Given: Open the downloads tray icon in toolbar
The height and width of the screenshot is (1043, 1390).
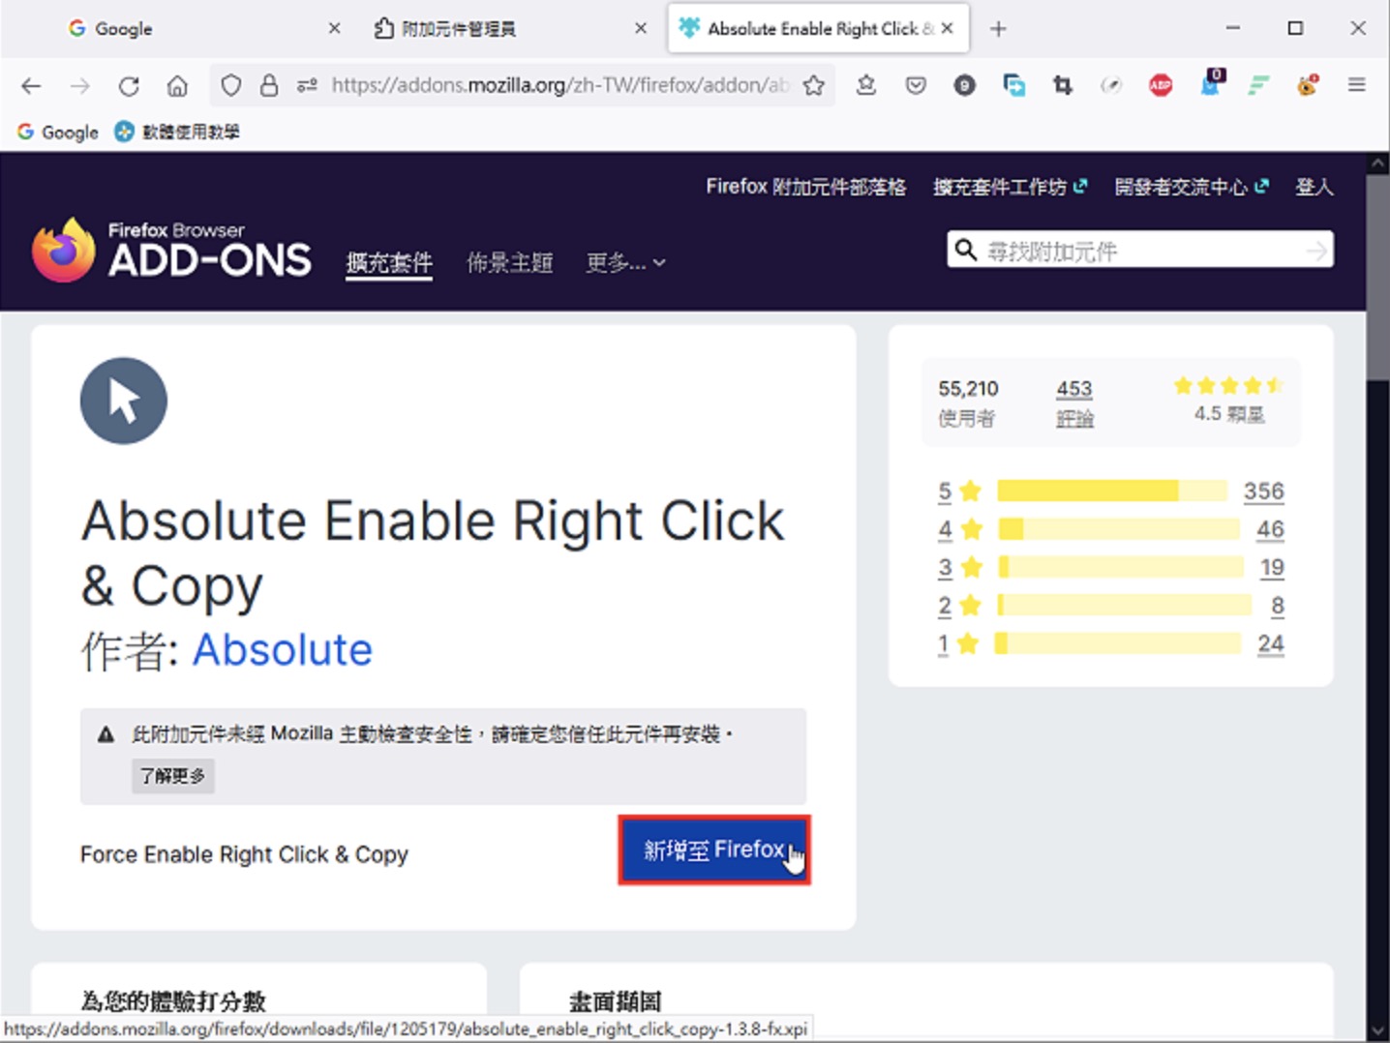Looking at the screenshot, I should (866, 86).
